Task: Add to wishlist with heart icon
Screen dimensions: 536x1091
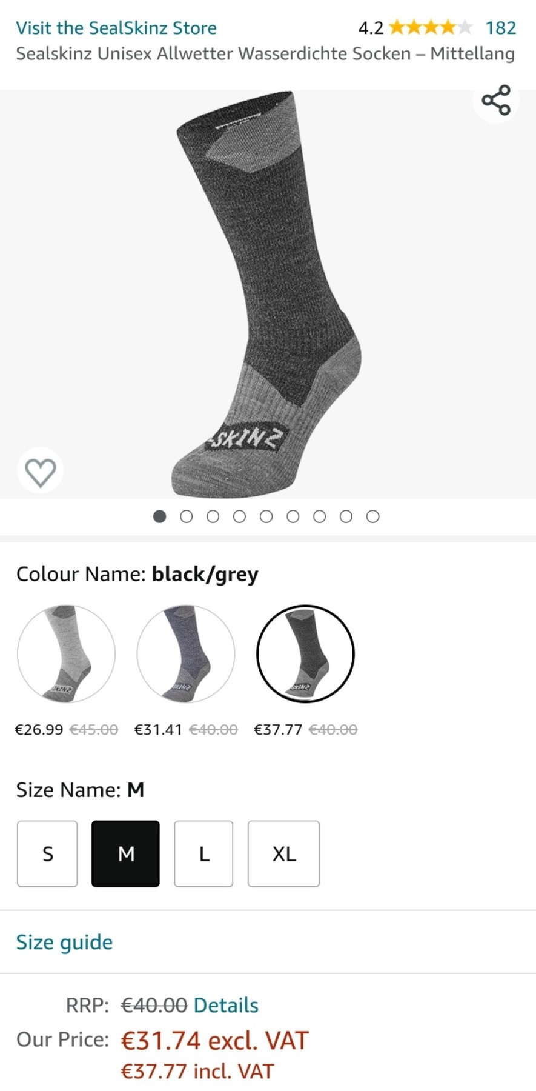Action: click(x=40, y=472)
